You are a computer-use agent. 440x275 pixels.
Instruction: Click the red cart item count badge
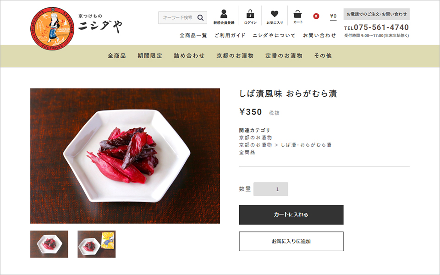coord(316,16)
